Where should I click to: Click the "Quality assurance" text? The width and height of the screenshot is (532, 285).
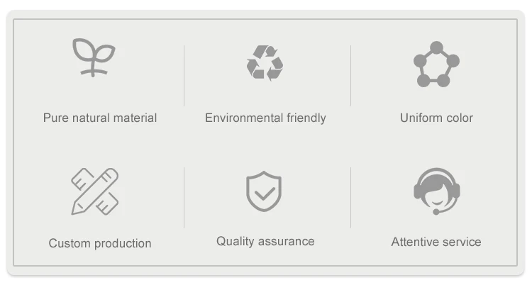265,241
